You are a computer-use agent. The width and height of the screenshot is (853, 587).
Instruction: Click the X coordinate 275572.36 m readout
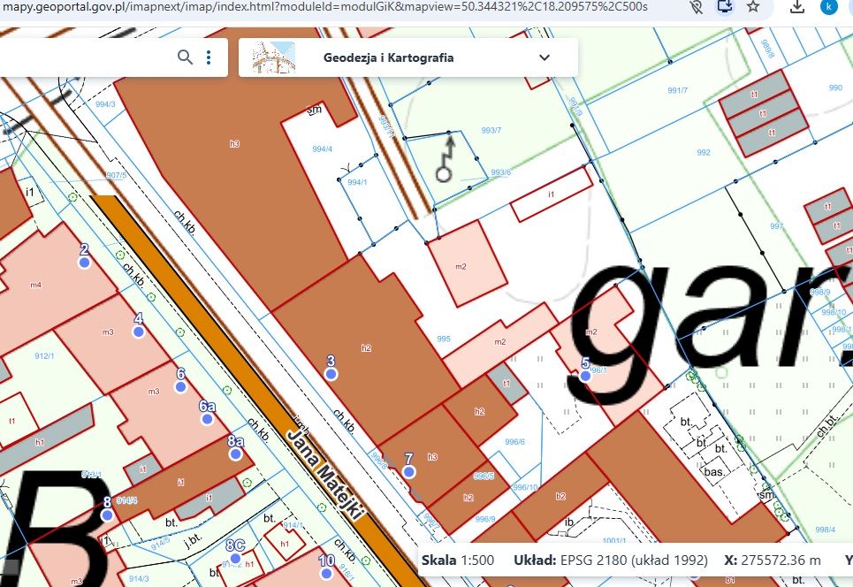pyautogui.click(x=773, y=560)
